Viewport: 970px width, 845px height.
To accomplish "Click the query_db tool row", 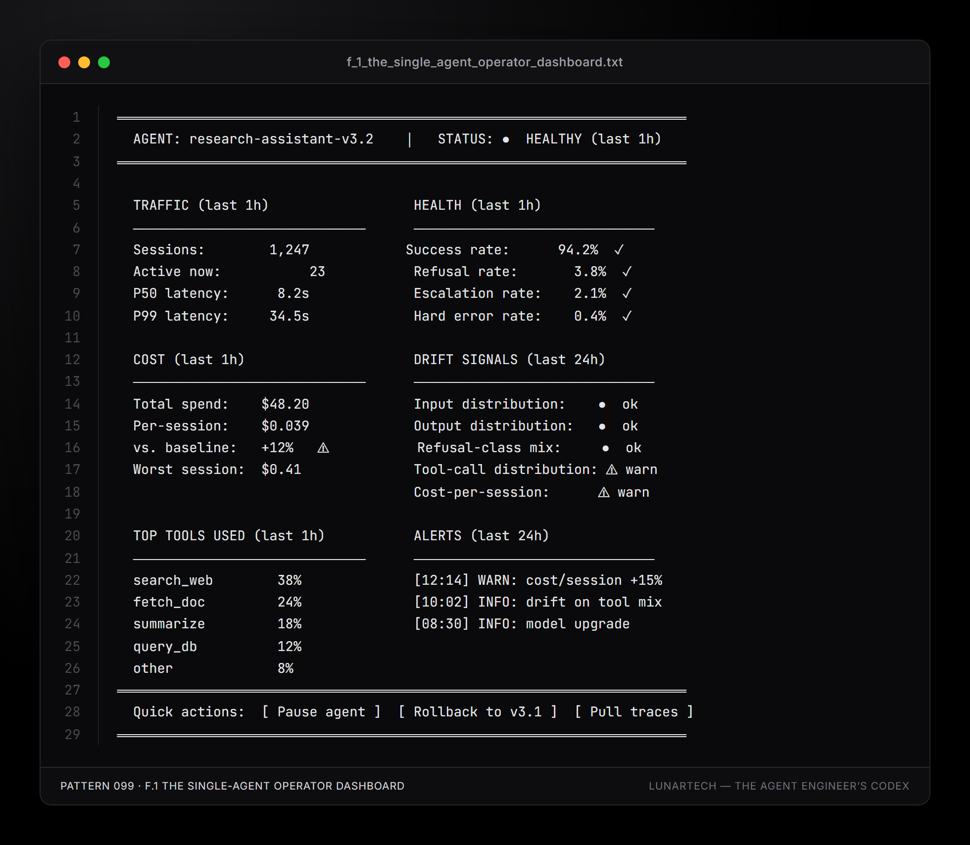I will click(217, 647).
